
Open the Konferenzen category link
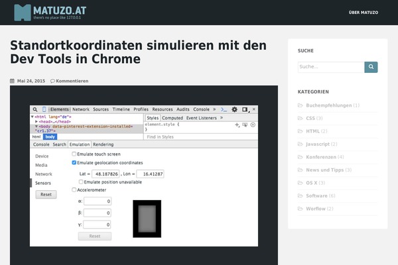(321, 157)
